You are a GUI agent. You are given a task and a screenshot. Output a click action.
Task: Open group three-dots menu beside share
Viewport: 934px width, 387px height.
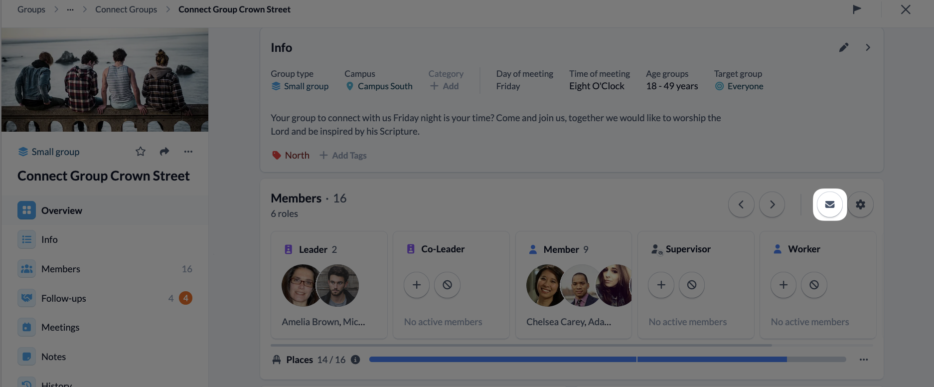(188, 152)
